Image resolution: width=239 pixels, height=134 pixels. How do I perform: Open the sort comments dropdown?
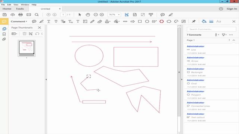217,35
